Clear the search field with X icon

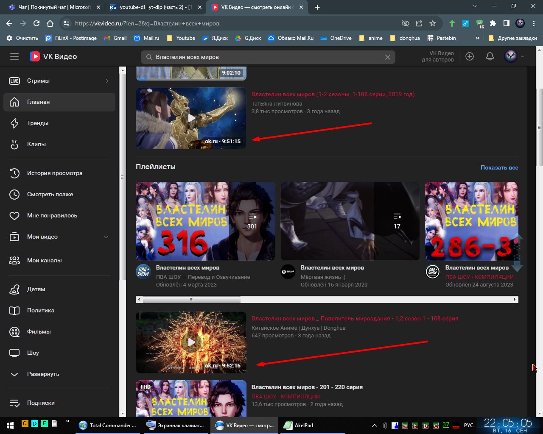point(387,57)
